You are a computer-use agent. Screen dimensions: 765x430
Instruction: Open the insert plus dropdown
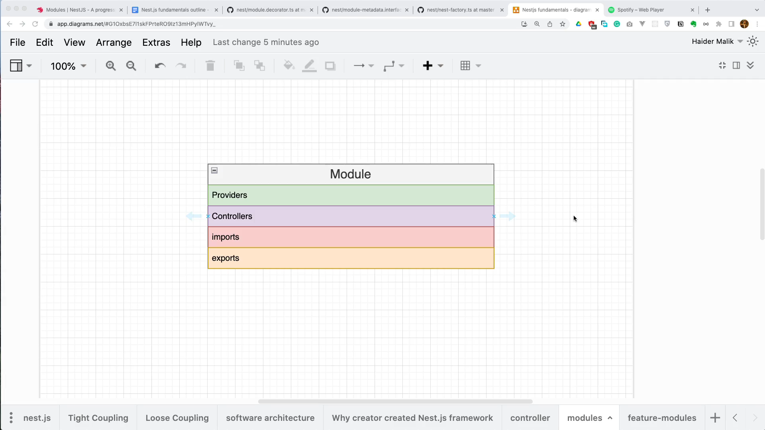[433, 66]
